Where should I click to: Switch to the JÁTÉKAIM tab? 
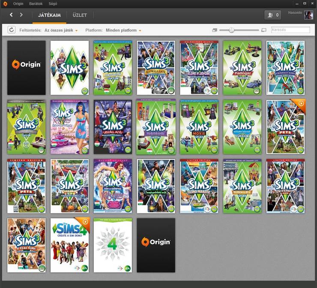[49, 15]
